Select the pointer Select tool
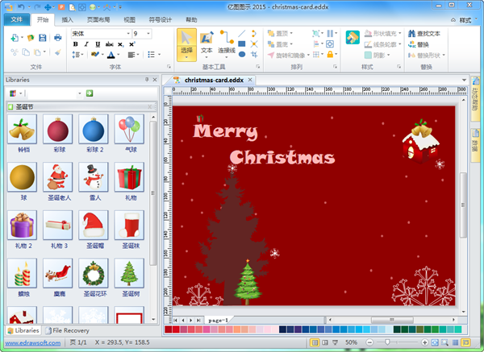Image resolution: width=484 pixels, height=352 pixels. click(x=186, y=44)
